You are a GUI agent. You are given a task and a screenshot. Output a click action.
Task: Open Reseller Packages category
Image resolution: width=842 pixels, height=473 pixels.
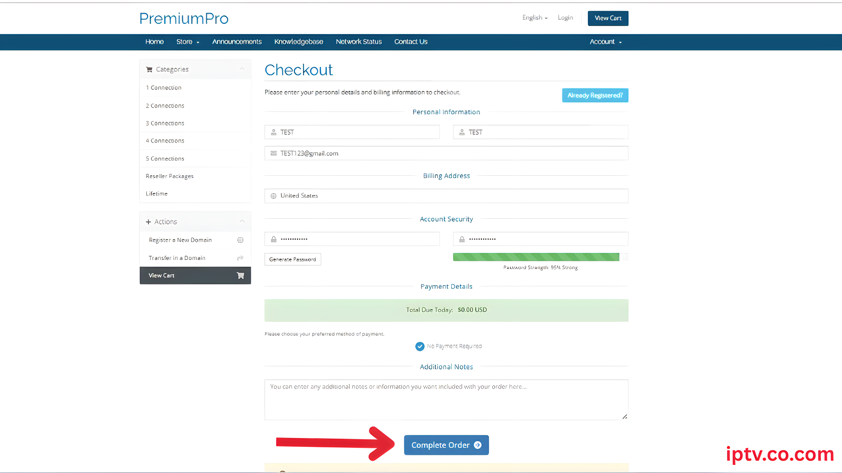[x=195, y=176]
